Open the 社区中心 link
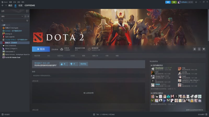 pos(60,56)
